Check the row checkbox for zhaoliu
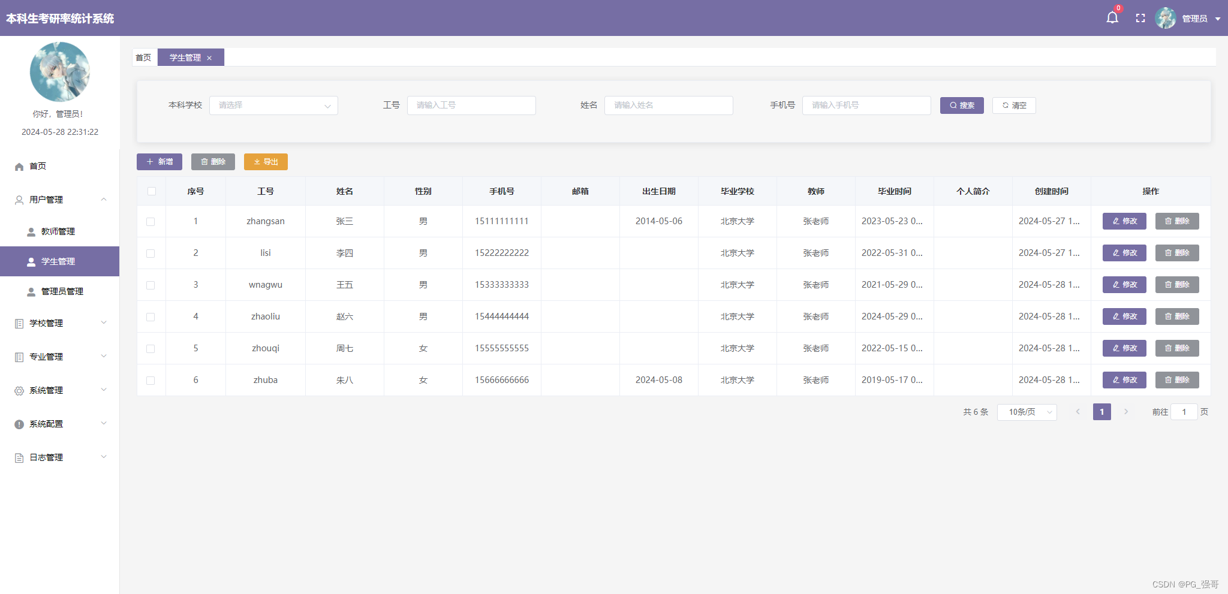Viewport: 1228px width, 594px height. 151,317
